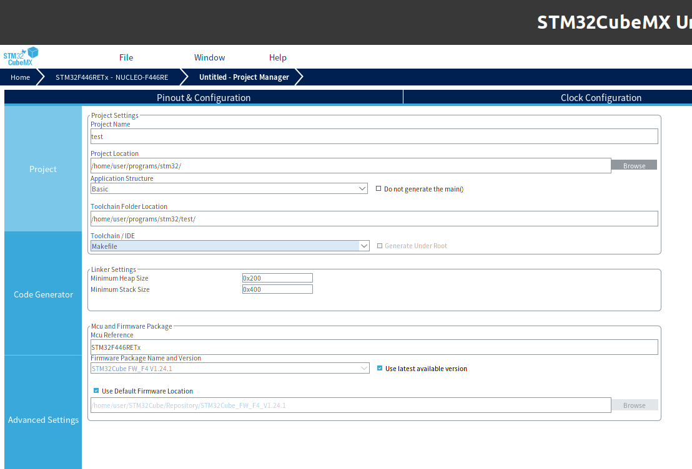
Task: Uncheck Use Default Firmware Location
Action: [96, 390]
